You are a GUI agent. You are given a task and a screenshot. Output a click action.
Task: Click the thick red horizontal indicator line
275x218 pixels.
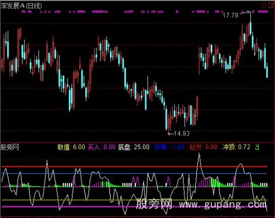point(134,167)
